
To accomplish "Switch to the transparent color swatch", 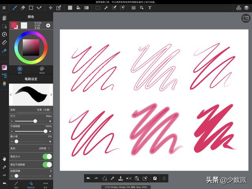I will point(24,25).
